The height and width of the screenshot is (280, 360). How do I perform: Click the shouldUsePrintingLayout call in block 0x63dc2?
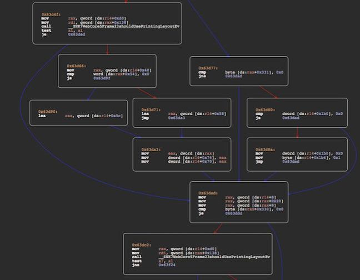[x=214, y=257]
